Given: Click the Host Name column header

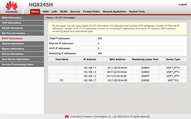Looking at the screenshot, I should point(62,60).
